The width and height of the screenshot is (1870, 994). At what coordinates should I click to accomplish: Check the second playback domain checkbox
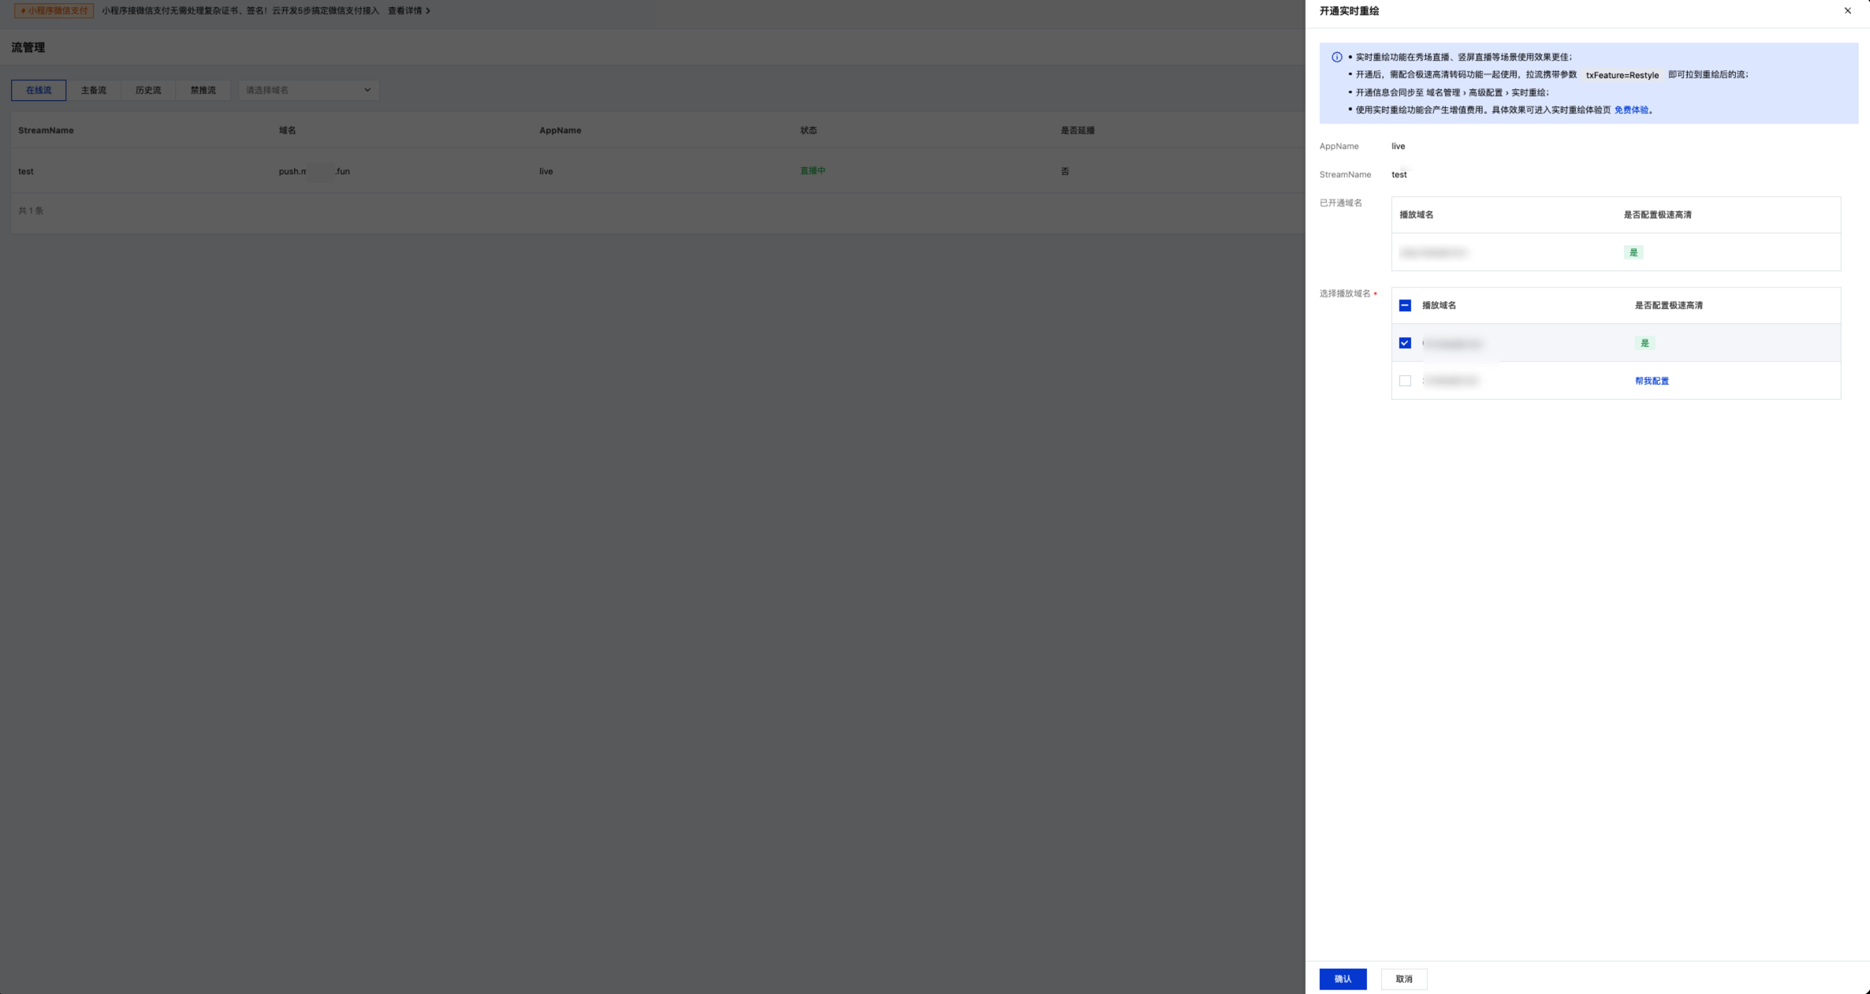[1405, 382]
